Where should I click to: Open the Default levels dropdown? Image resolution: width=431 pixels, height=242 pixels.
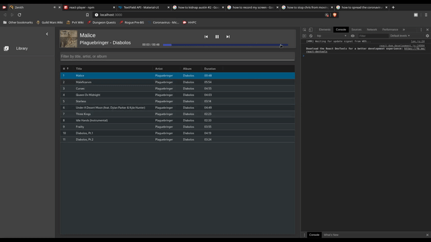[400, 36]
